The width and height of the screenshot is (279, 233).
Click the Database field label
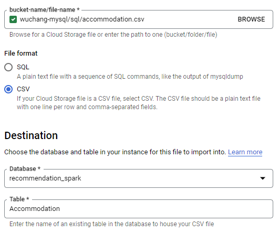[x=25, y=168]
